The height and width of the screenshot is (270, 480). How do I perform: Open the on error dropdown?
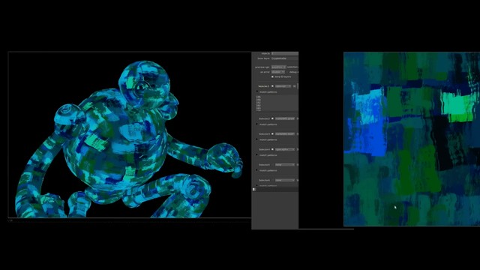coord(278,72)
